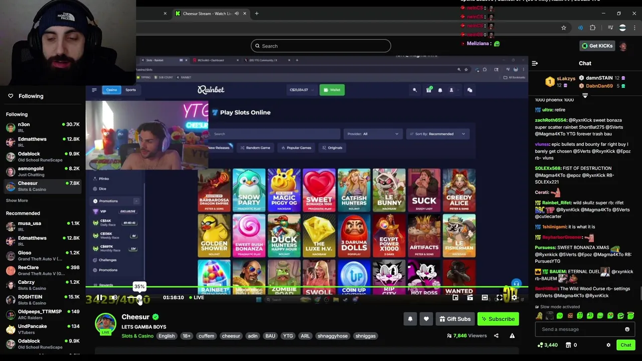The width and height of the screenshot is (642, 361).
Task: Select Popular Games filter in Rainbet
Action: [x=296, y=148]
